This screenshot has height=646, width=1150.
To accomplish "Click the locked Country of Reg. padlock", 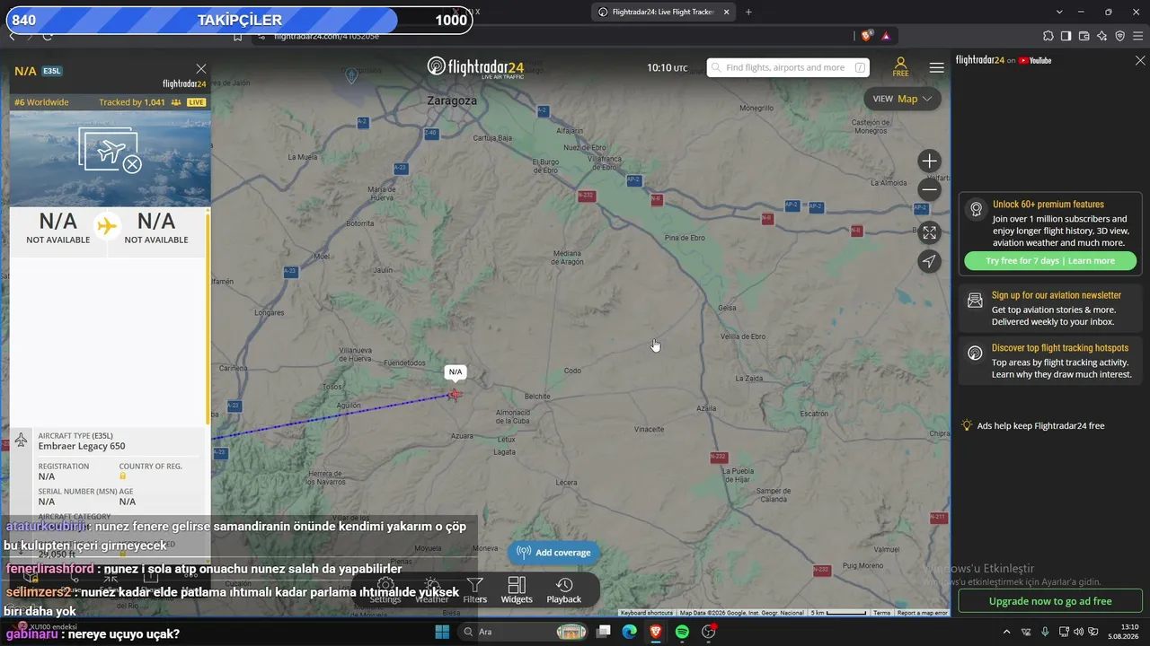I will [123, 476].
